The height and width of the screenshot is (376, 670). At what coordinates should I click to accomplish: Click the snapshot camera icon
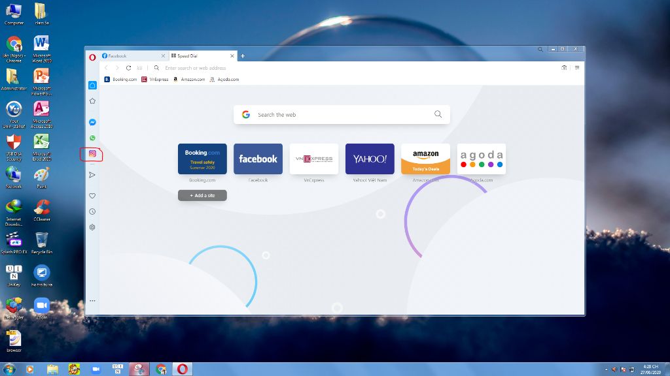[x=564, y=68]
